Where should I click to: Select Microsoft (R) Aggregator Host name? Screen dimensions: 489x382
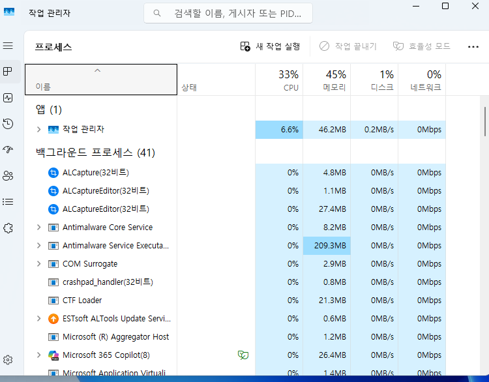click(115, 337)
